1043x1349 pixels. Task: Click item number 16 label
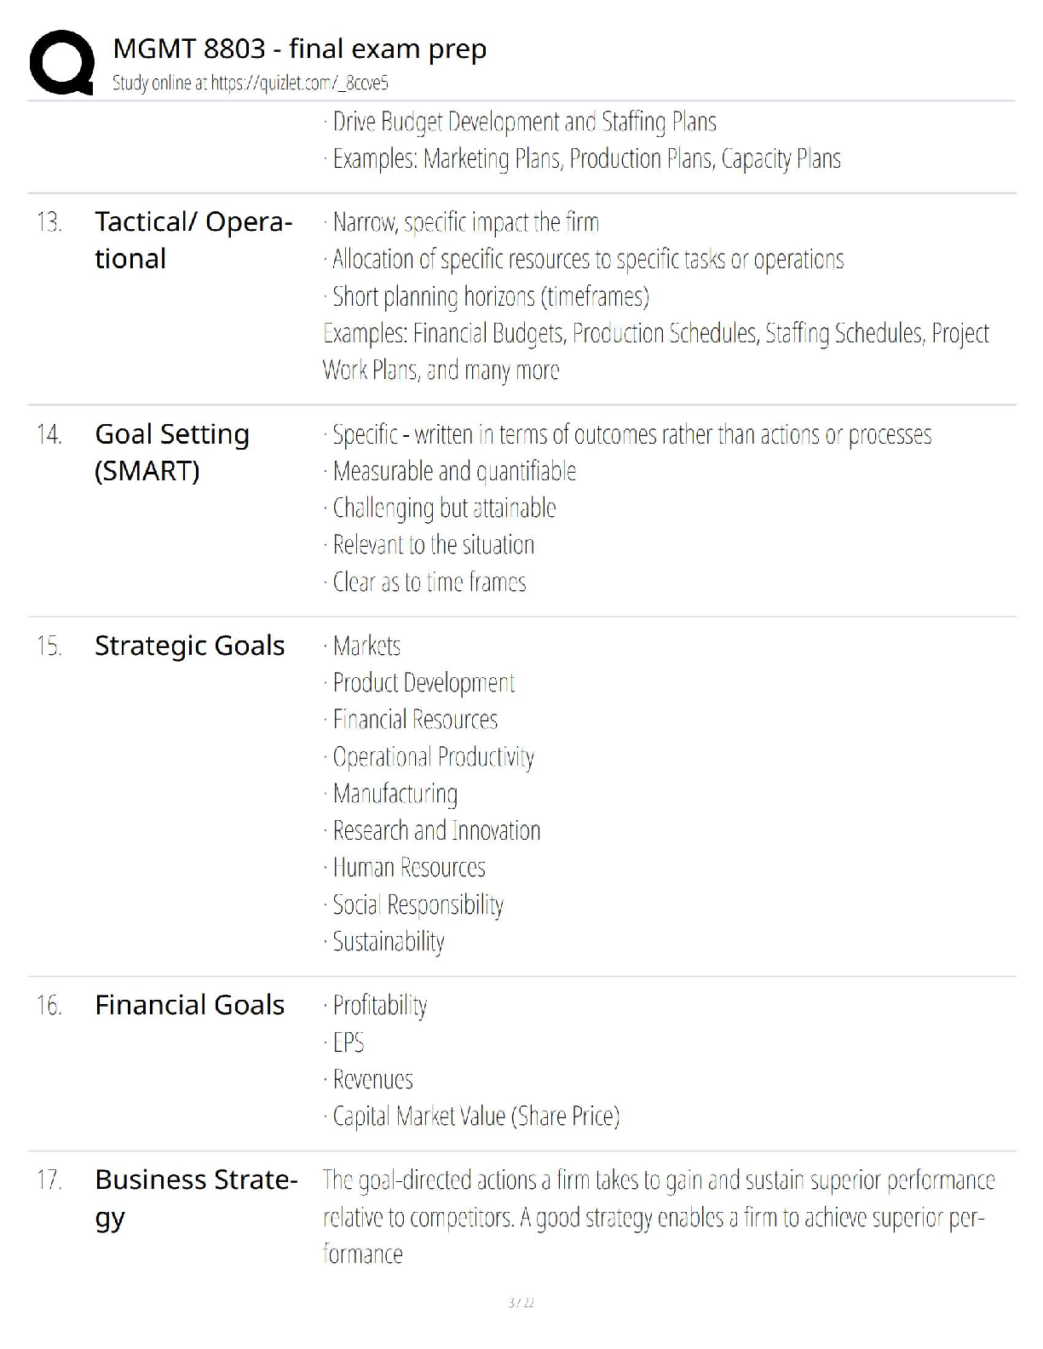coord(49,1006)
